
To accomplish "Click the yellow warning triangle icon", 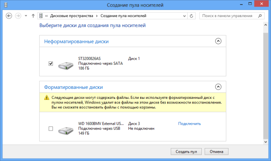I will point(47,98).
